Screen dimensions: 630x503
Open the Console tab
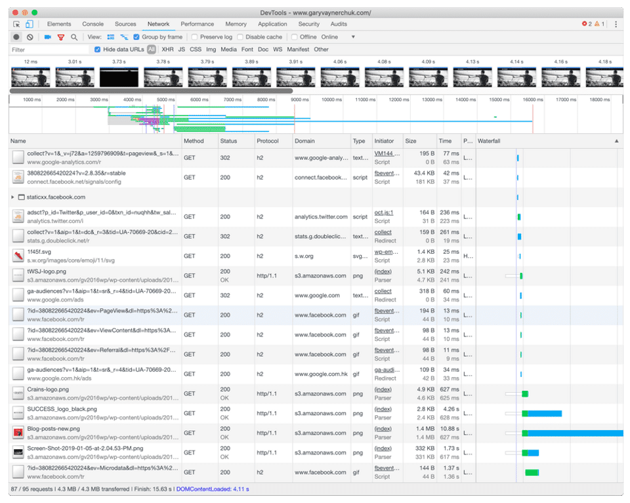click(x=93, y=24)
